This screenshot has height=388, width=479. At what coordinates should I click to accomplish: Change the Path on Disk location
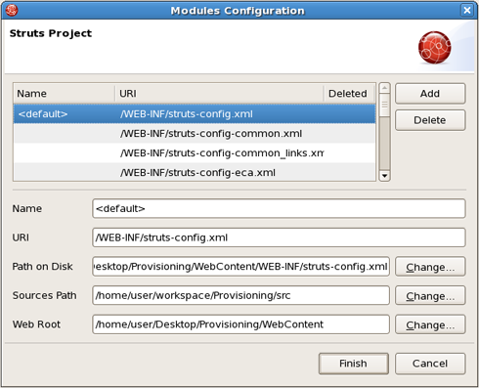430,267
